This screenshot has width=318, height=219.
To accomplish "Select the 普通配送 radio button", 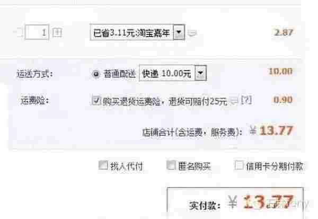I will [x=96, y=74].
